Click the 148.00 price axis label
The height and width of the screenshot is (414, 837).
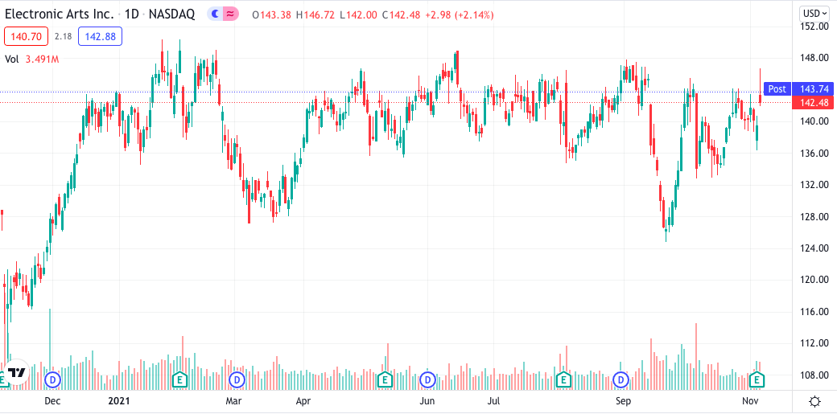815,58
